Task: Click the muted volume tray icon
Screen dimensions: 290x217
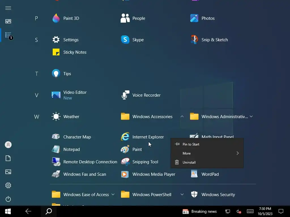Action: click(x=239, y=211)
